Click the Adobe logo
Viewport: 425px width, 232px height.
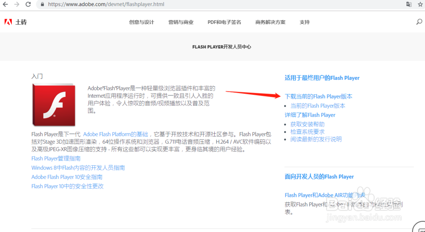(x=8, y=22)
